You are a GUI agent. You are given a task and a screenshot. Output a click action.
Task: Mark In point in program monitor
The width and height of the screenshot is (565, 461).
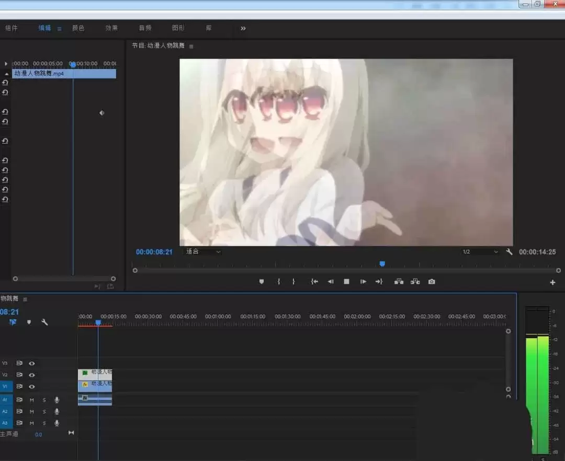click(278, 281)
